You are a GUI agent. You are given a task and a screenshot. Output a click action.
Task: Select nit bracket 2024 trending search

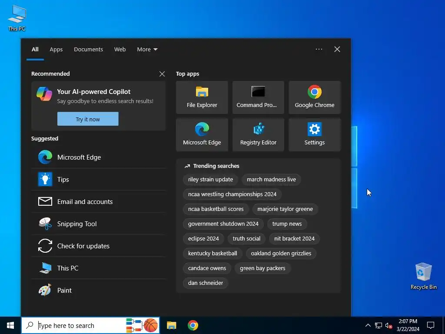pos(294,239)
